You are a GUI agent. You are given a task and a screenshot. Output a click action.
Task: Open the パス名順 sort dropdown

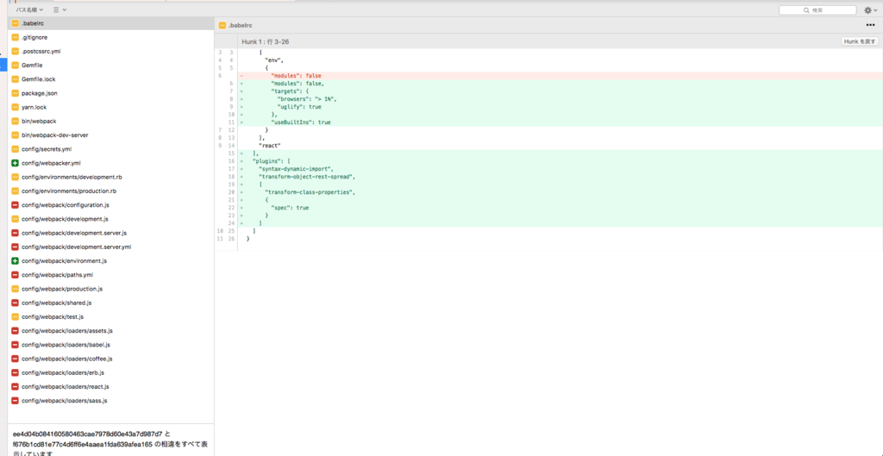tap(29, 9)
